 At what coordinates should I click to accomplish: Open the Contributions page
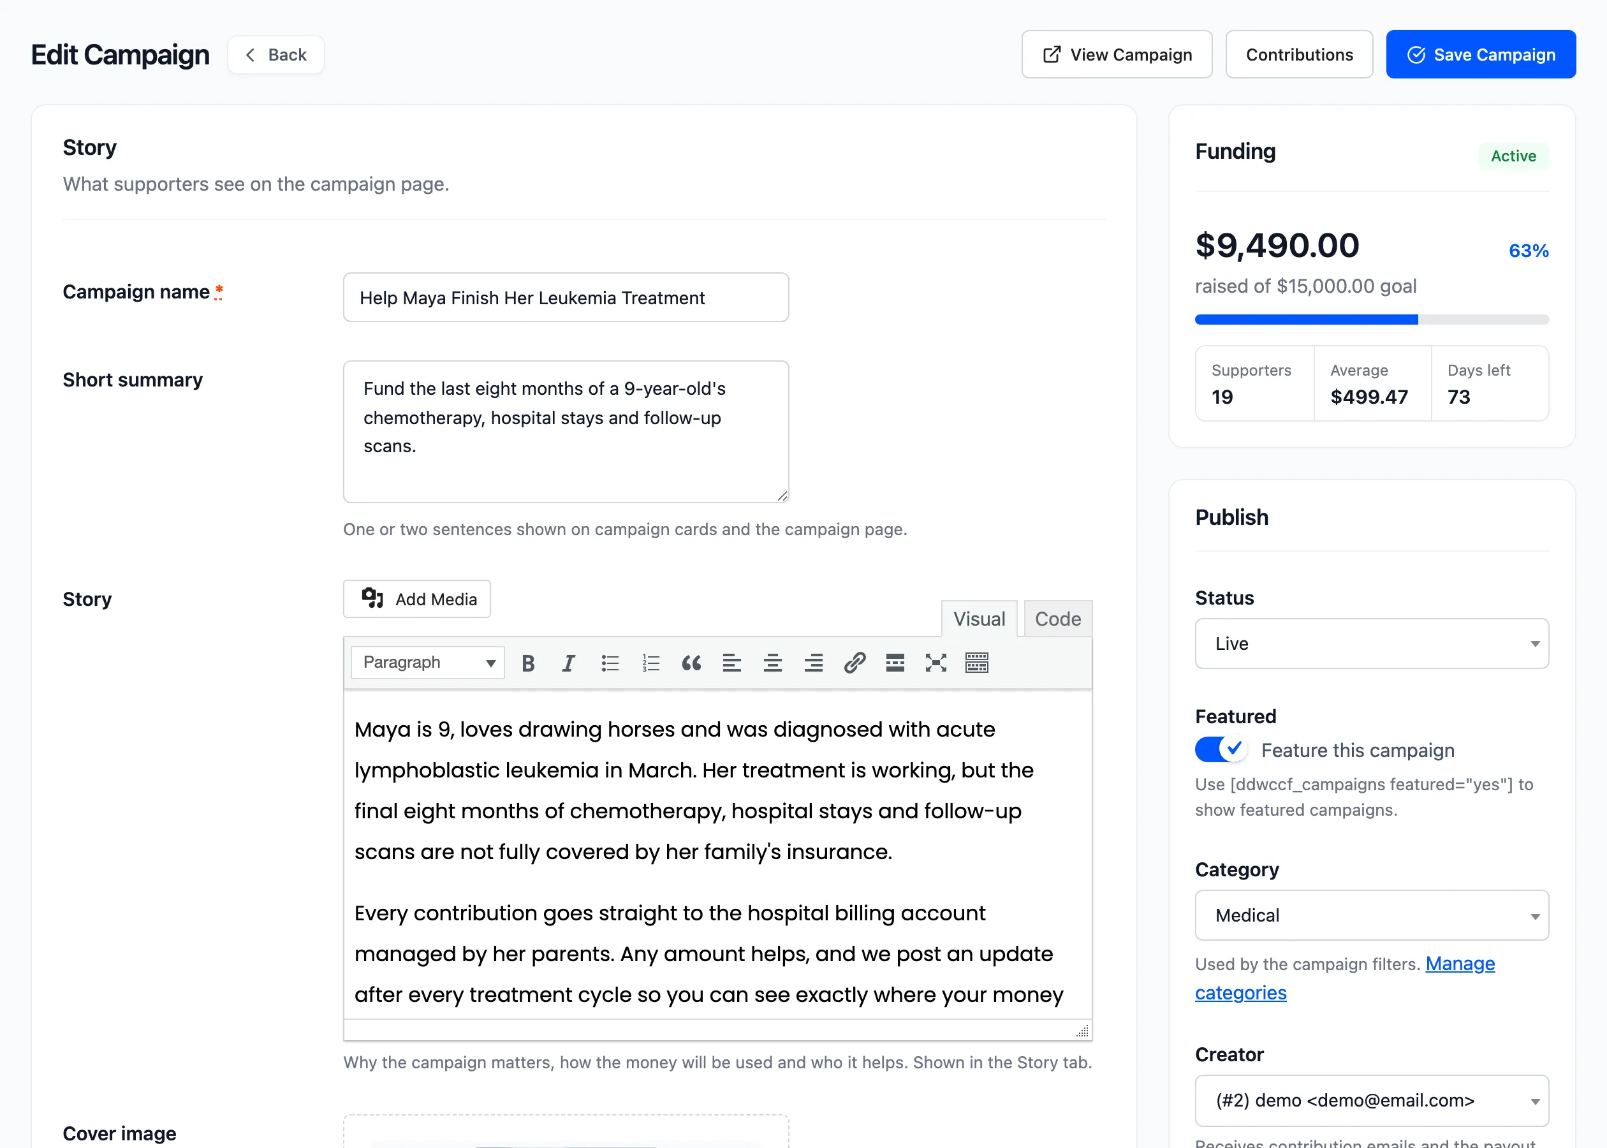pyautogui.click(x=1299, y=54)
